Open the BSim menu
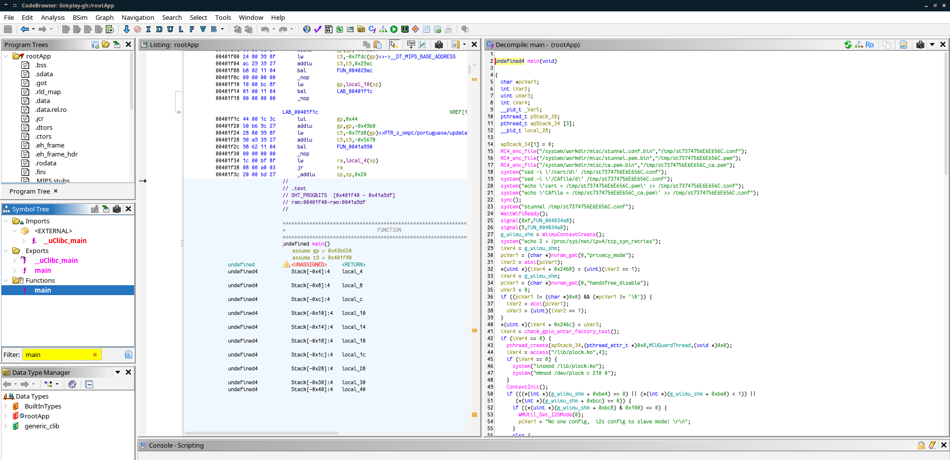Viewport: 950px width, 460px height. click(x=80, y=17)
